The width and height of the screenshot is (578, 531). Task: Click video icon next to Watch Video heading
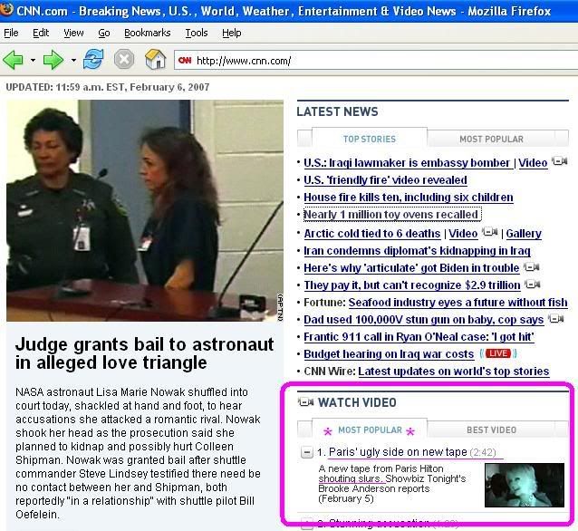coord(306,402)
